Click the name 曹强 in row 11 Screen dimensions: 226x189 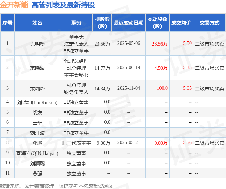37,174
